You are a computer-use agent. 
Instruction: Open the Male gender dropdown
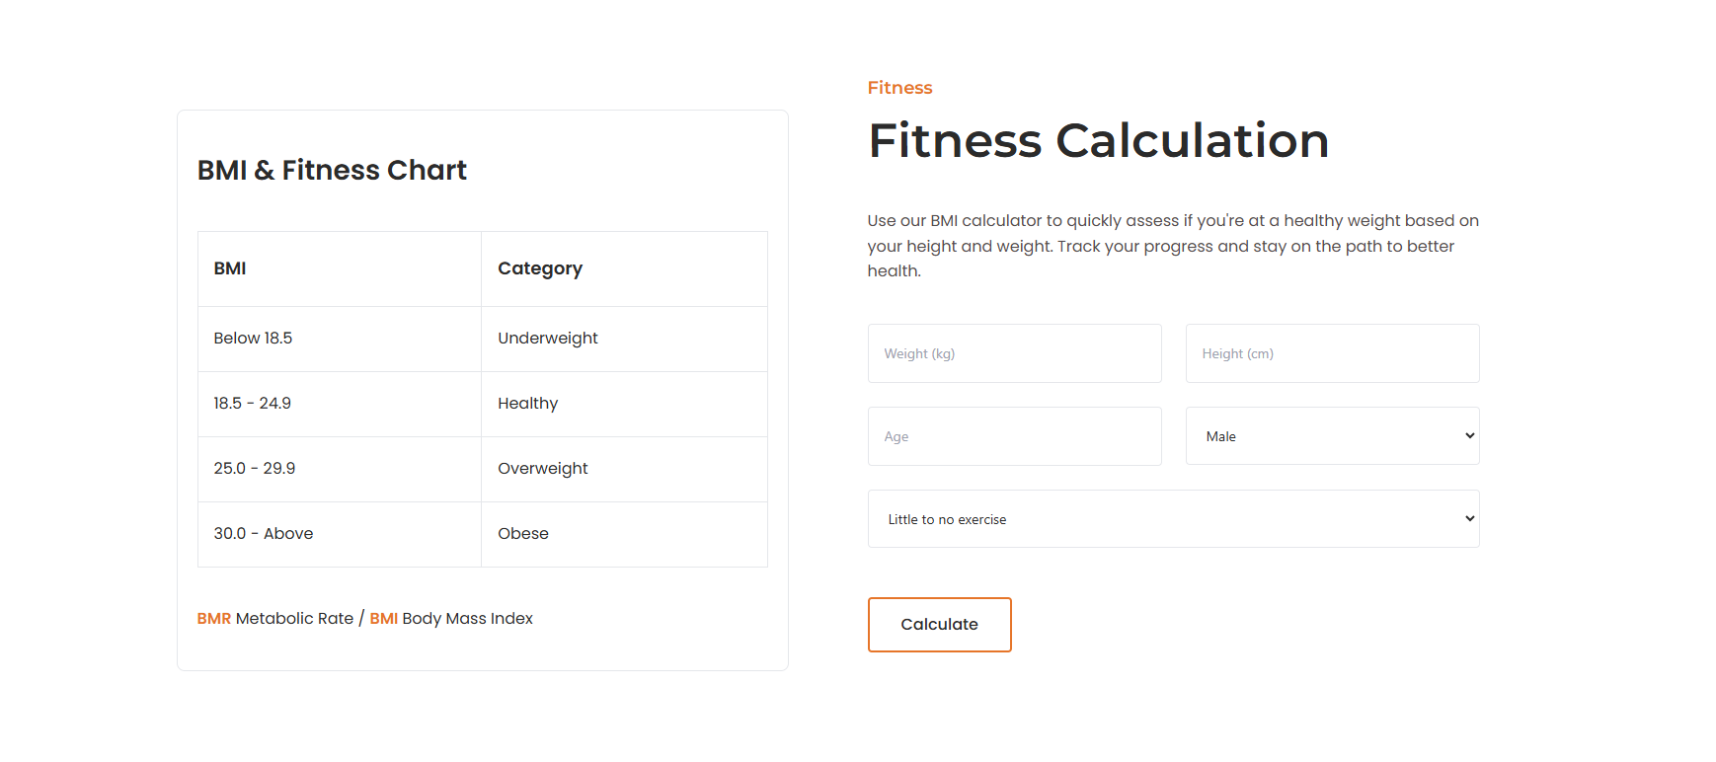tap(1332, 436)
